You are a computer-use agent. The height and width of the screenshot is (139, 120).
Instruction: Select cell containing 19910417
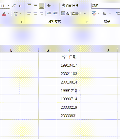click(69, 65)
